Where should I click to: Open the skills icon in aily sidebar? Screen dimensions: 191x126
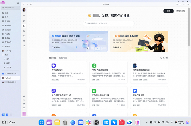[24, 26]
